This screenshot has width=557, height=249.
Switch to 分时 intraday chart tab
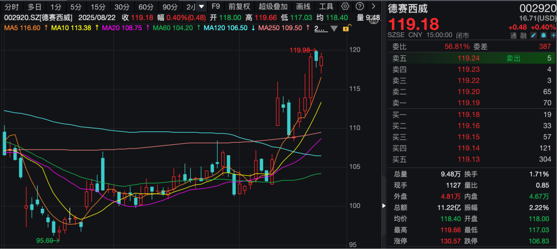[12, 7]
